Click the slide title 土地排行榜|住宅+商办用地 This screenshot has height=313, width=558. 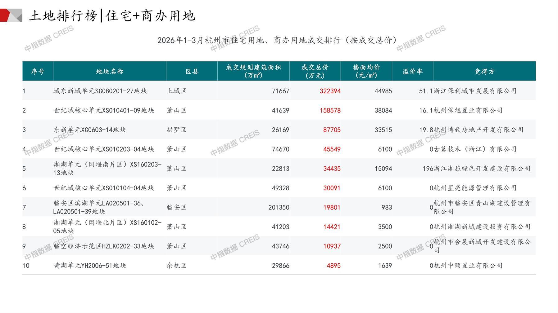click(112, 15)
